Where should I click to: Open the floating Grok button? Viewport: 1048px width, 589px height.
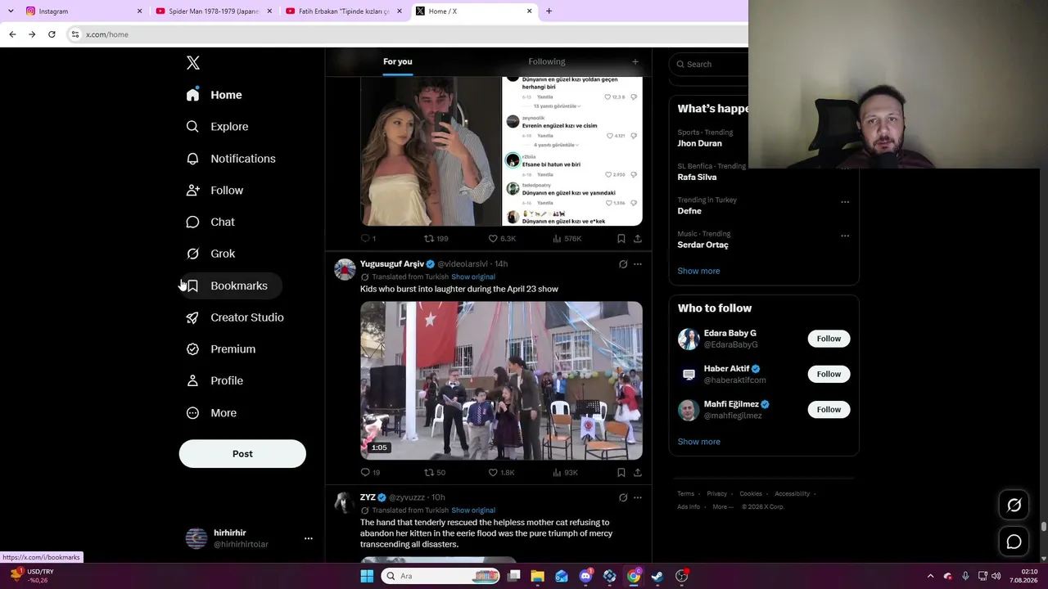1014,506
